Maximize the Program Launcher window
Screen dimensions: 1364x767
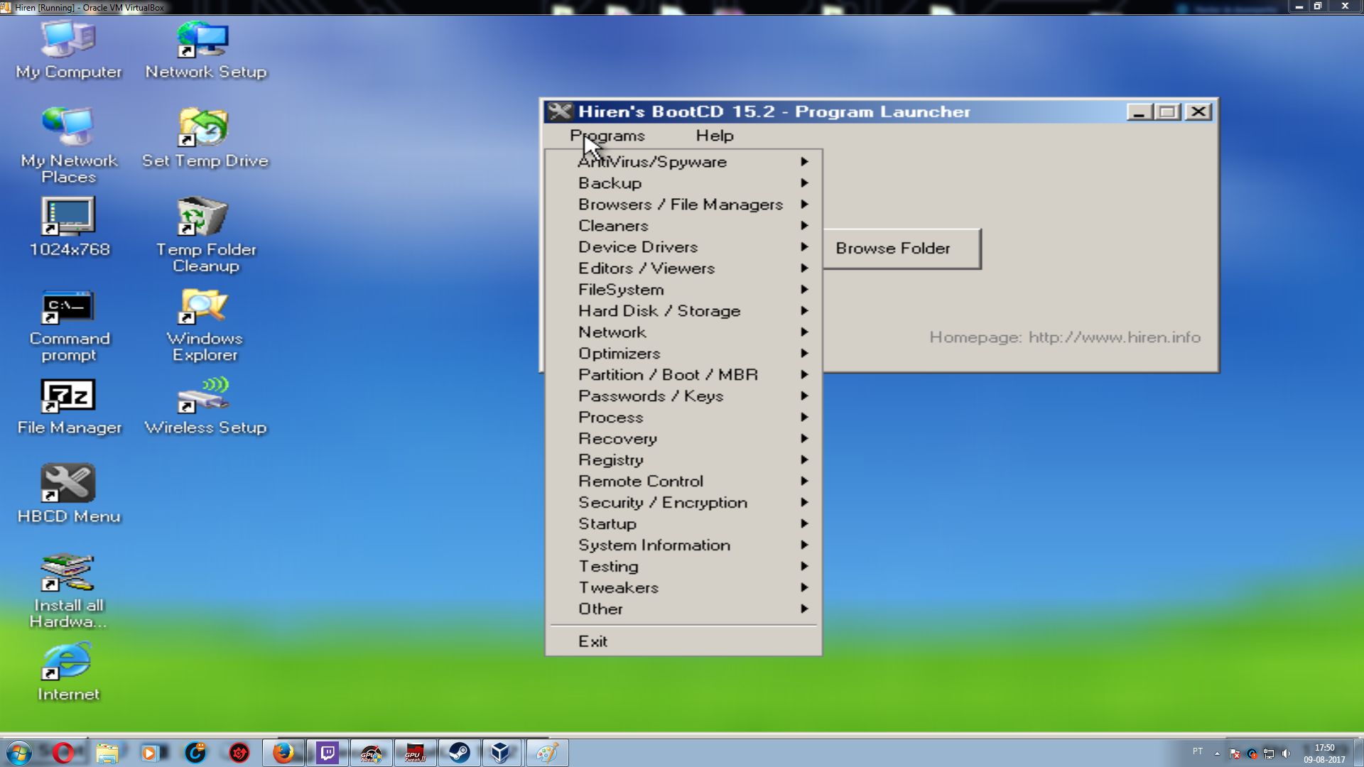pyautogui.click(x=1168, y=112)
